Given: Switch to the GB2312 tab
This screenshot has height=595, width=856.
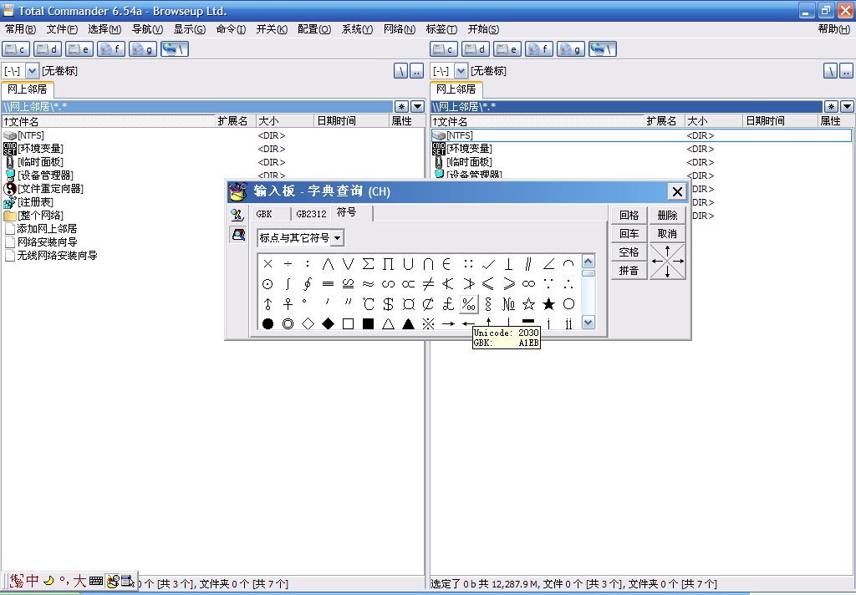Looking at the screenshot, I should (311, 214).
